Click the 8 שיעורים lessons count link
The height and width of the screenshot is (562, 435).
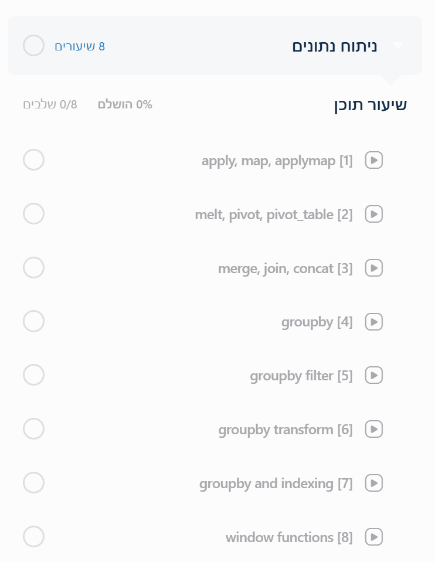coord(80,46)
